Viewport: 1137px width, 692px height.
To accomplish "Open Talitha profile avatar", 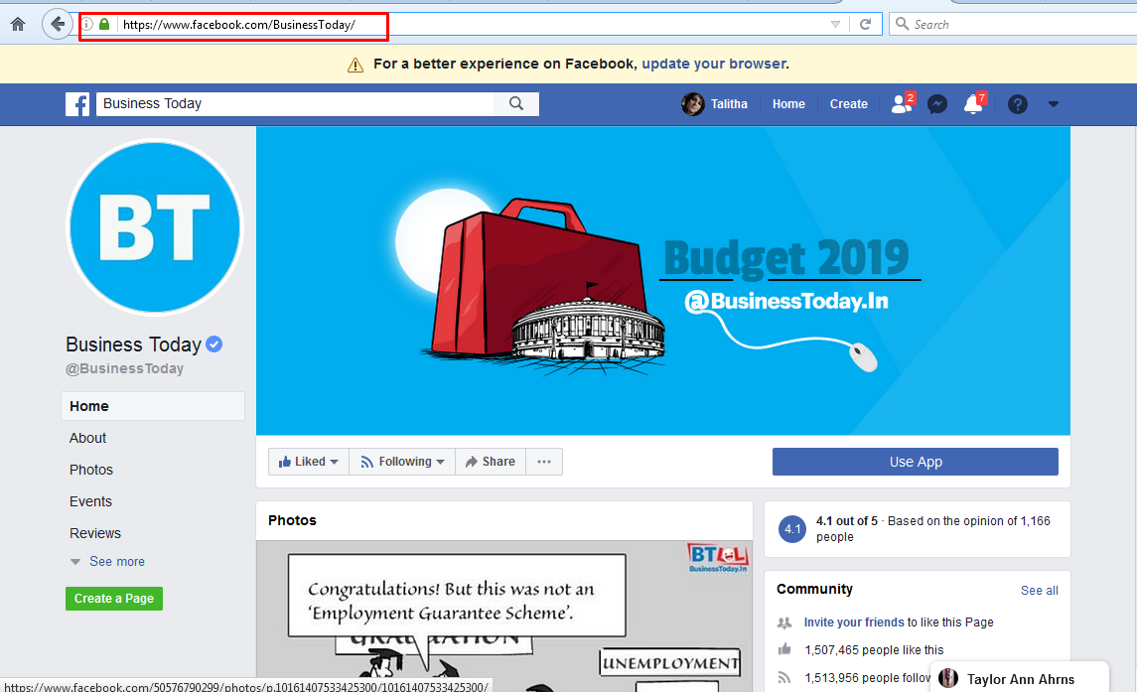I will click(692, 104).
